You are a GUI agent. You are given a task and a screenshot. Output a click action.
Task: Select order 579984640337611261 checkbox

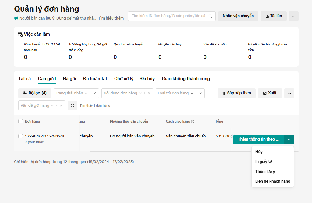pos(21,136)
